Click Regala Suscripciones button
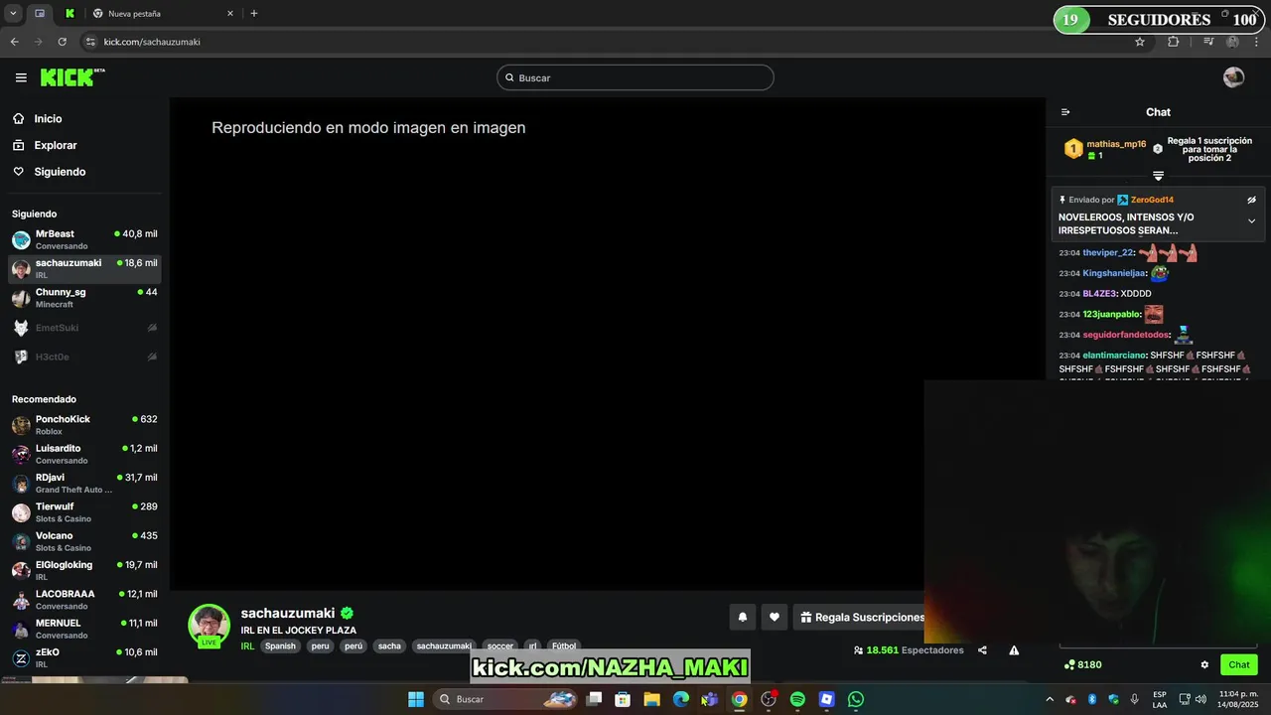This screenshot has height=715, width=1271. (862, 617)
